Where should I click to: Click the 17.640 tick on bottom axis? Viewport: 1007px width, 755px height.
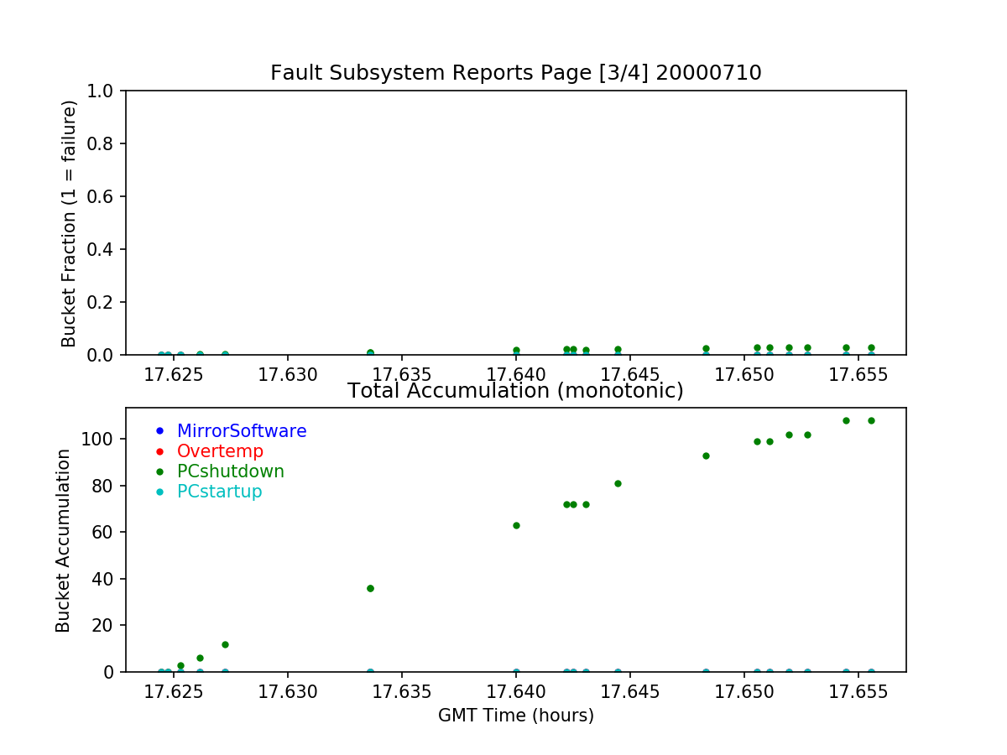coord(516,692)
